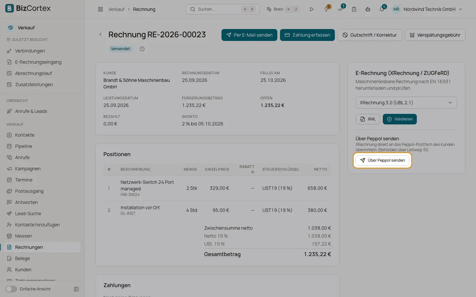476x297 pixels.
Task: Open the lightbulb tips icon with badge 5
Action: point(326,9)
